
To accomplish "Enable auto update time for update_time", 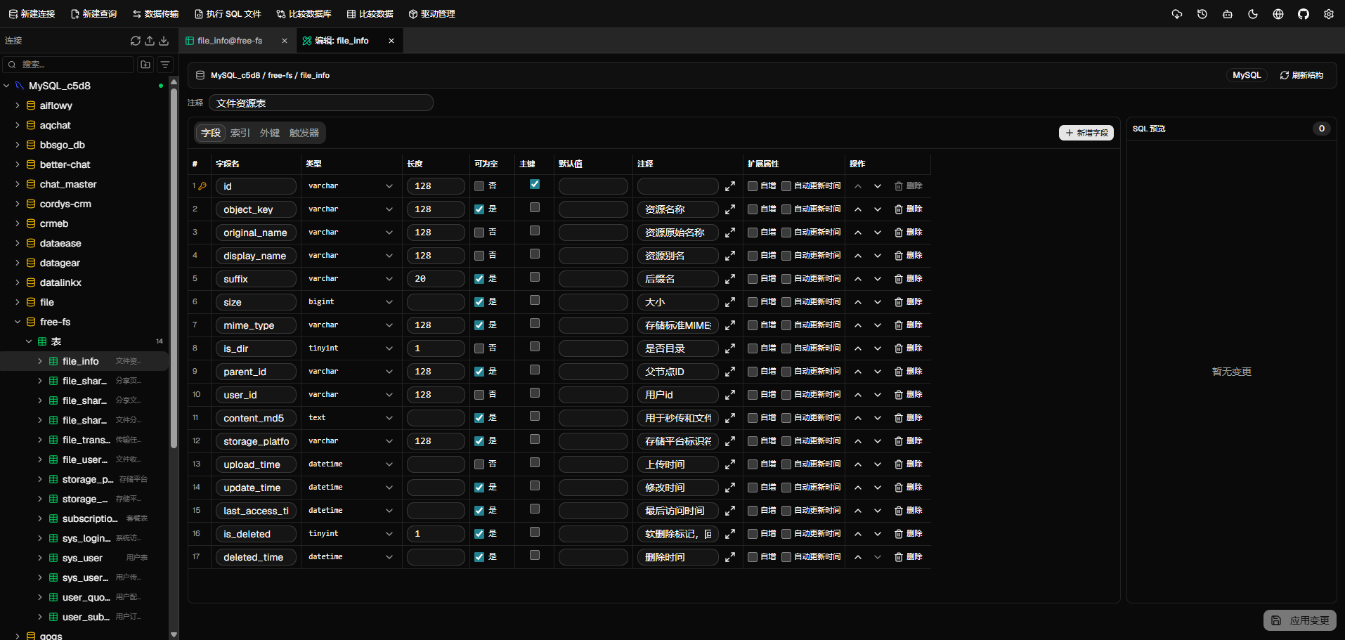I will coord(786,488).
